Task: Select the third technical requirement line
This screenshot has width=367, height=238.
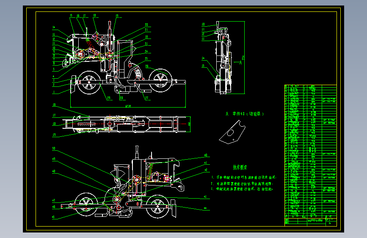Action: click(242, 189)
